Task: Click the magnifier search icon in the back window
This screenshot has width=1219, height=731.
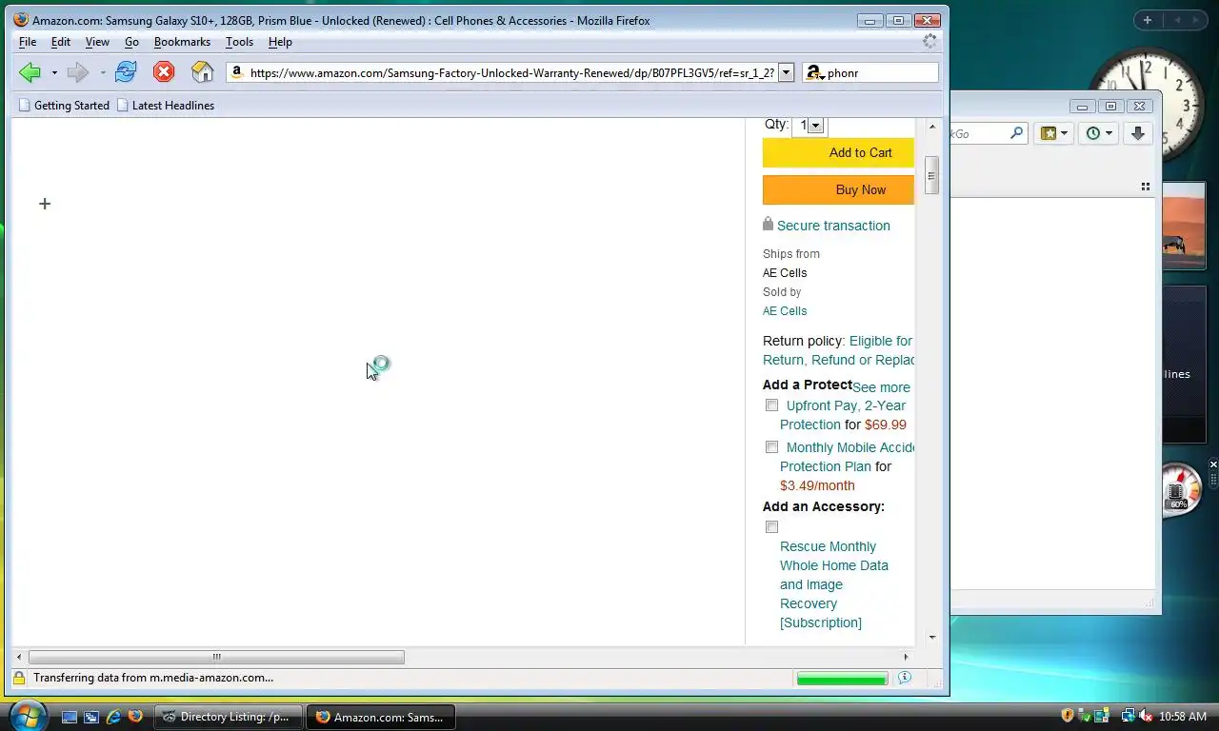Action: tap(1017, 133)
